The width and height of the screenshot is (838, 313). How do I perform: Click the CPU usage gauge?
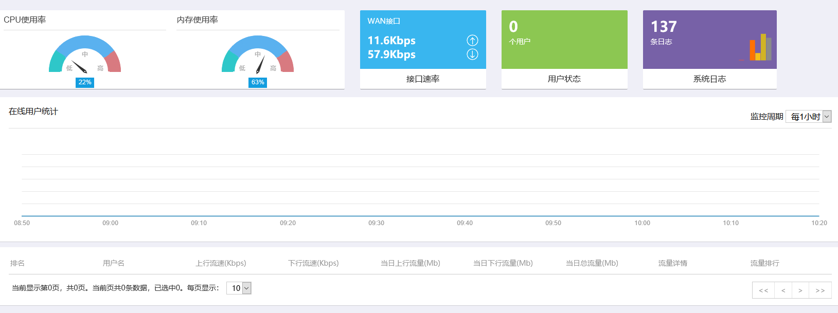[85, 54]
